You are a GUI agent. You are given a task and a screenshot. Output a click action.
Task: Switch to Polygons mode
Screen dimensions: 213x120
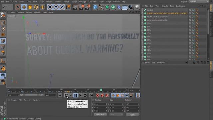tap(3, 53)
